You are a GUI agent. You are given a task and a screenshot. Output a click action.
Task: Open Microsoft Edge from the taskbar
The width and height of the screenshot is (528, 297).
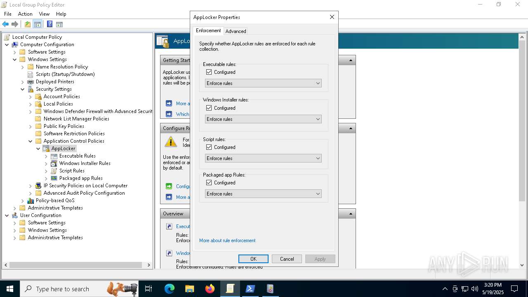(169, 289)
